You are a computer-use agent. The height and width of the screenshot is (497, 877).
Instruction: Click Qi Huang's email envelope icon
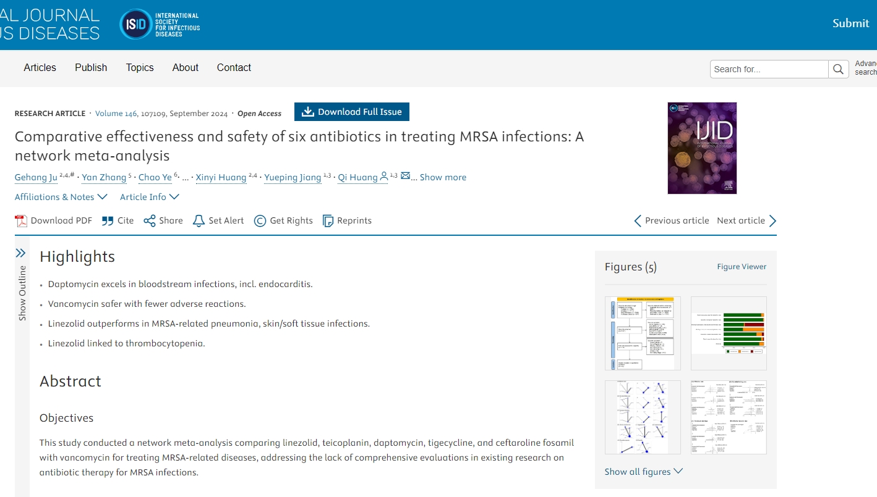tap(405, 176)
